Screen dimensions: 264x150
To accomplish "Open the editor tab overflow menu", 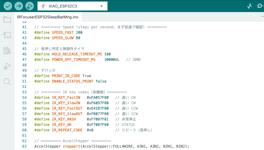I will [262, 17].
